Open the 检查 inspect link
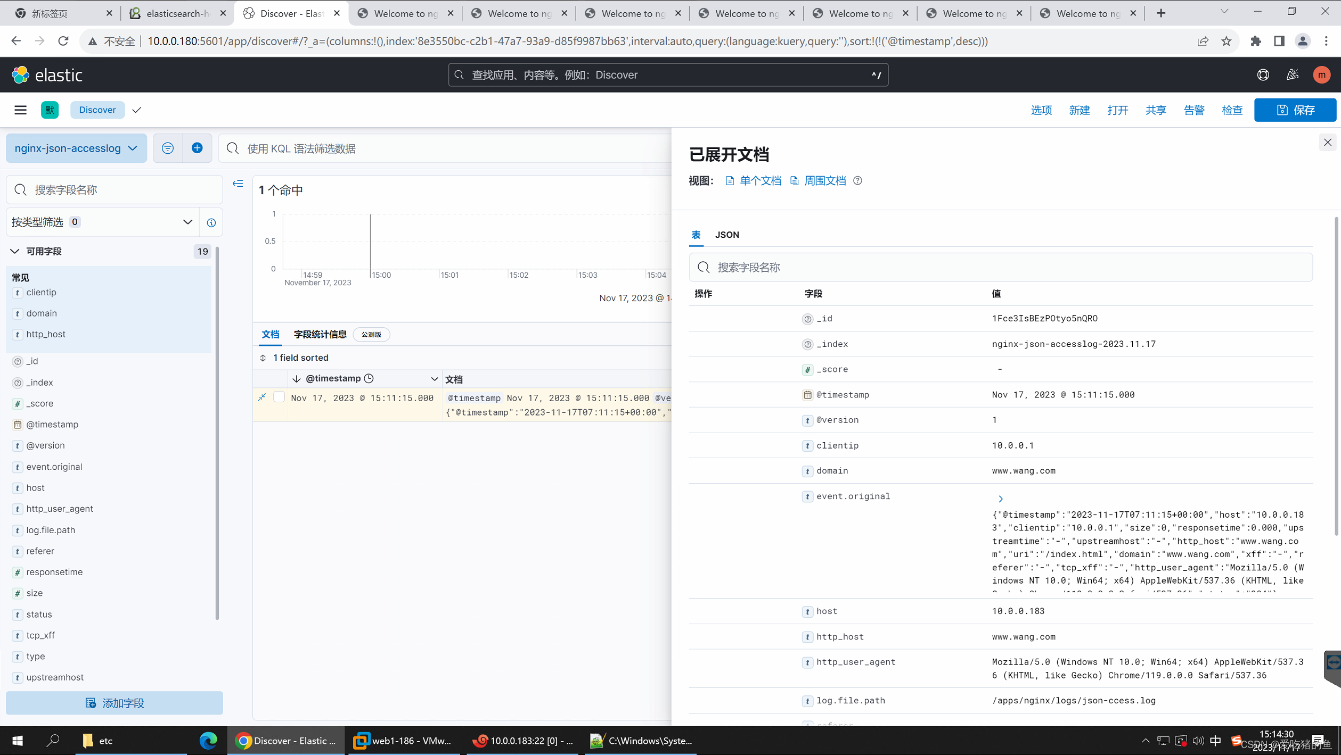The width and height of the screenshot is (1341, 755). [x=1232, y=110]
